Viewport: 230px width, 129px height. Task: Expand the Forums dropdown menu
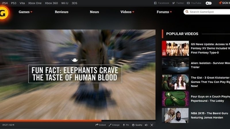pyautogui.click(x=164, y=12)
